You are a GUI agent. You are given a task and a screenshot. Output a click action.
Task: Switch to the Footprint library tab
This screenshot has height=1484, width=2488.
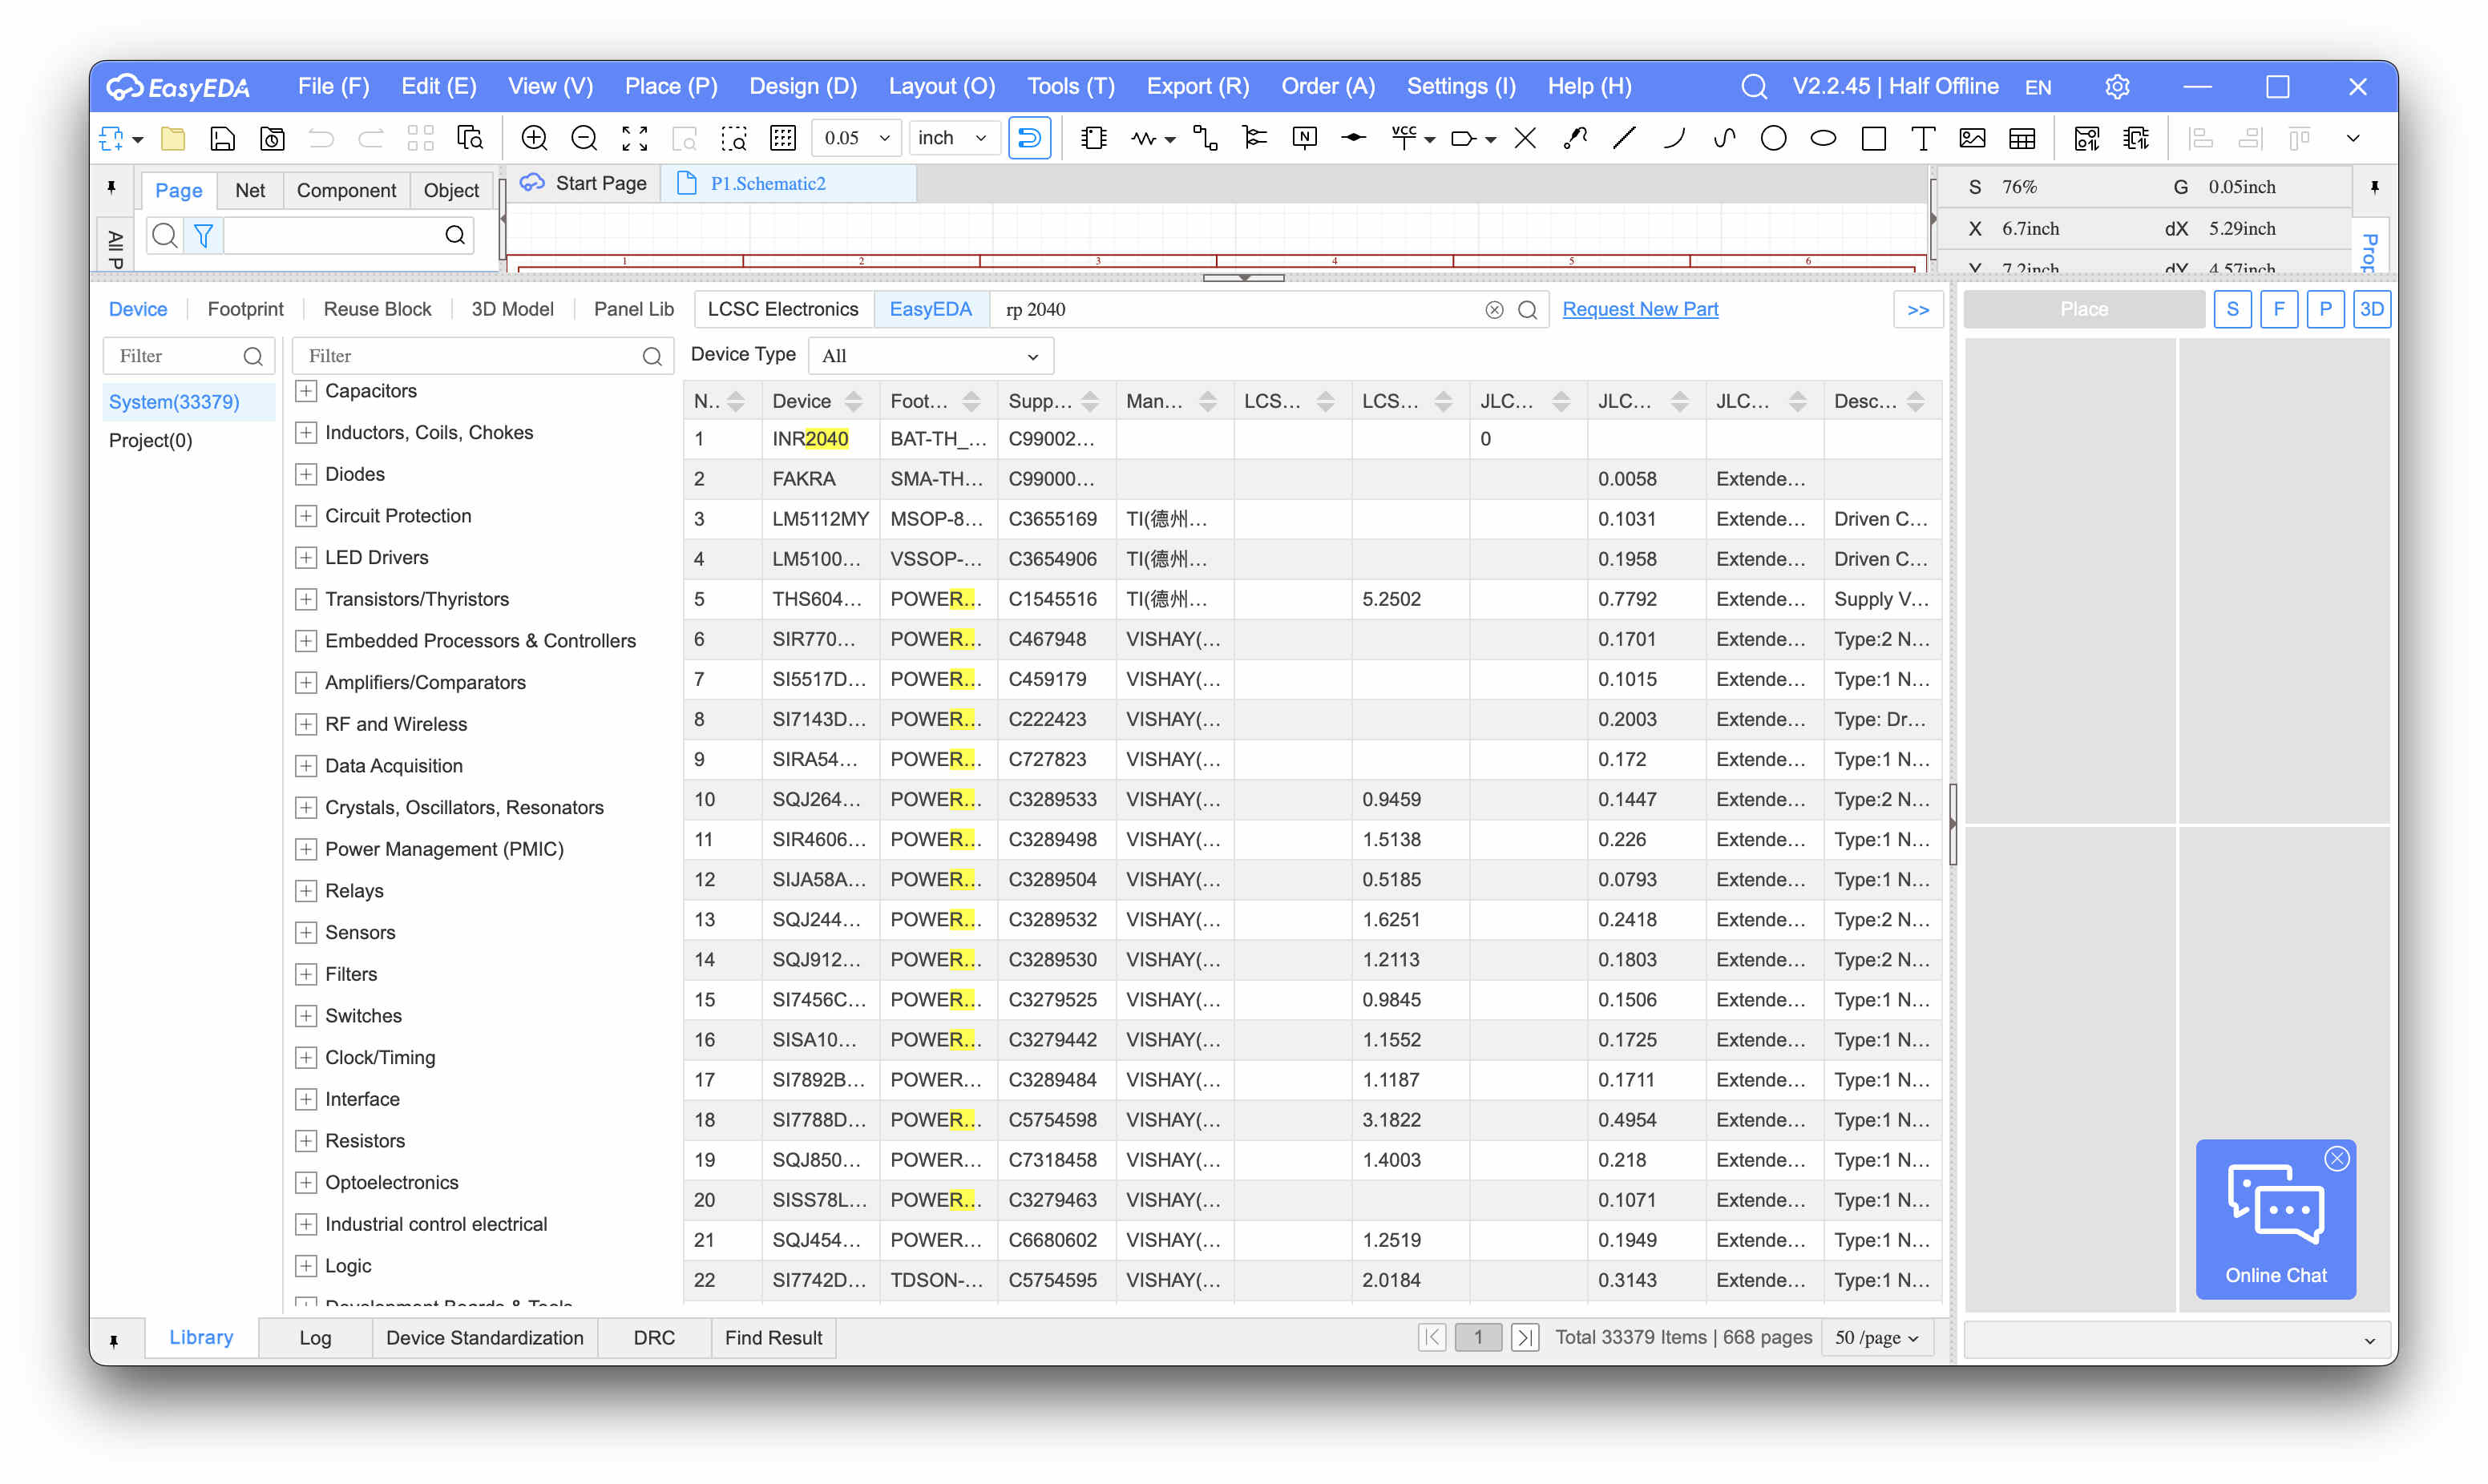click(x=245, y=309)
